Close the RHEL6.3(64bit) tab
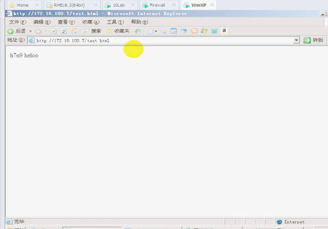328x229 pixels. 95,5
